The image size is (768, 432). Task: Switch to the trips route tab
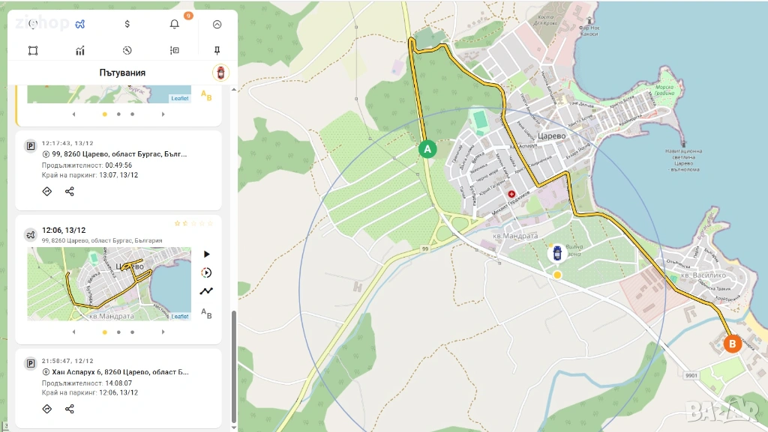click(79, 24)
